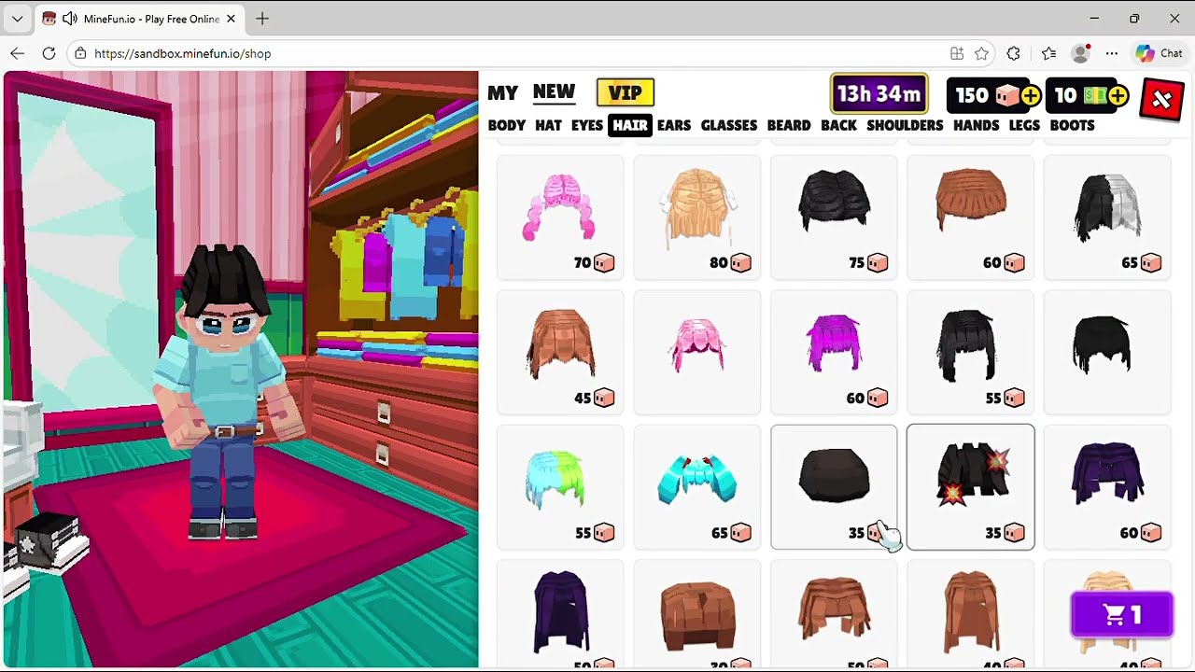Choose the long brown straight hair in bottom row

[x=970, y=613]
